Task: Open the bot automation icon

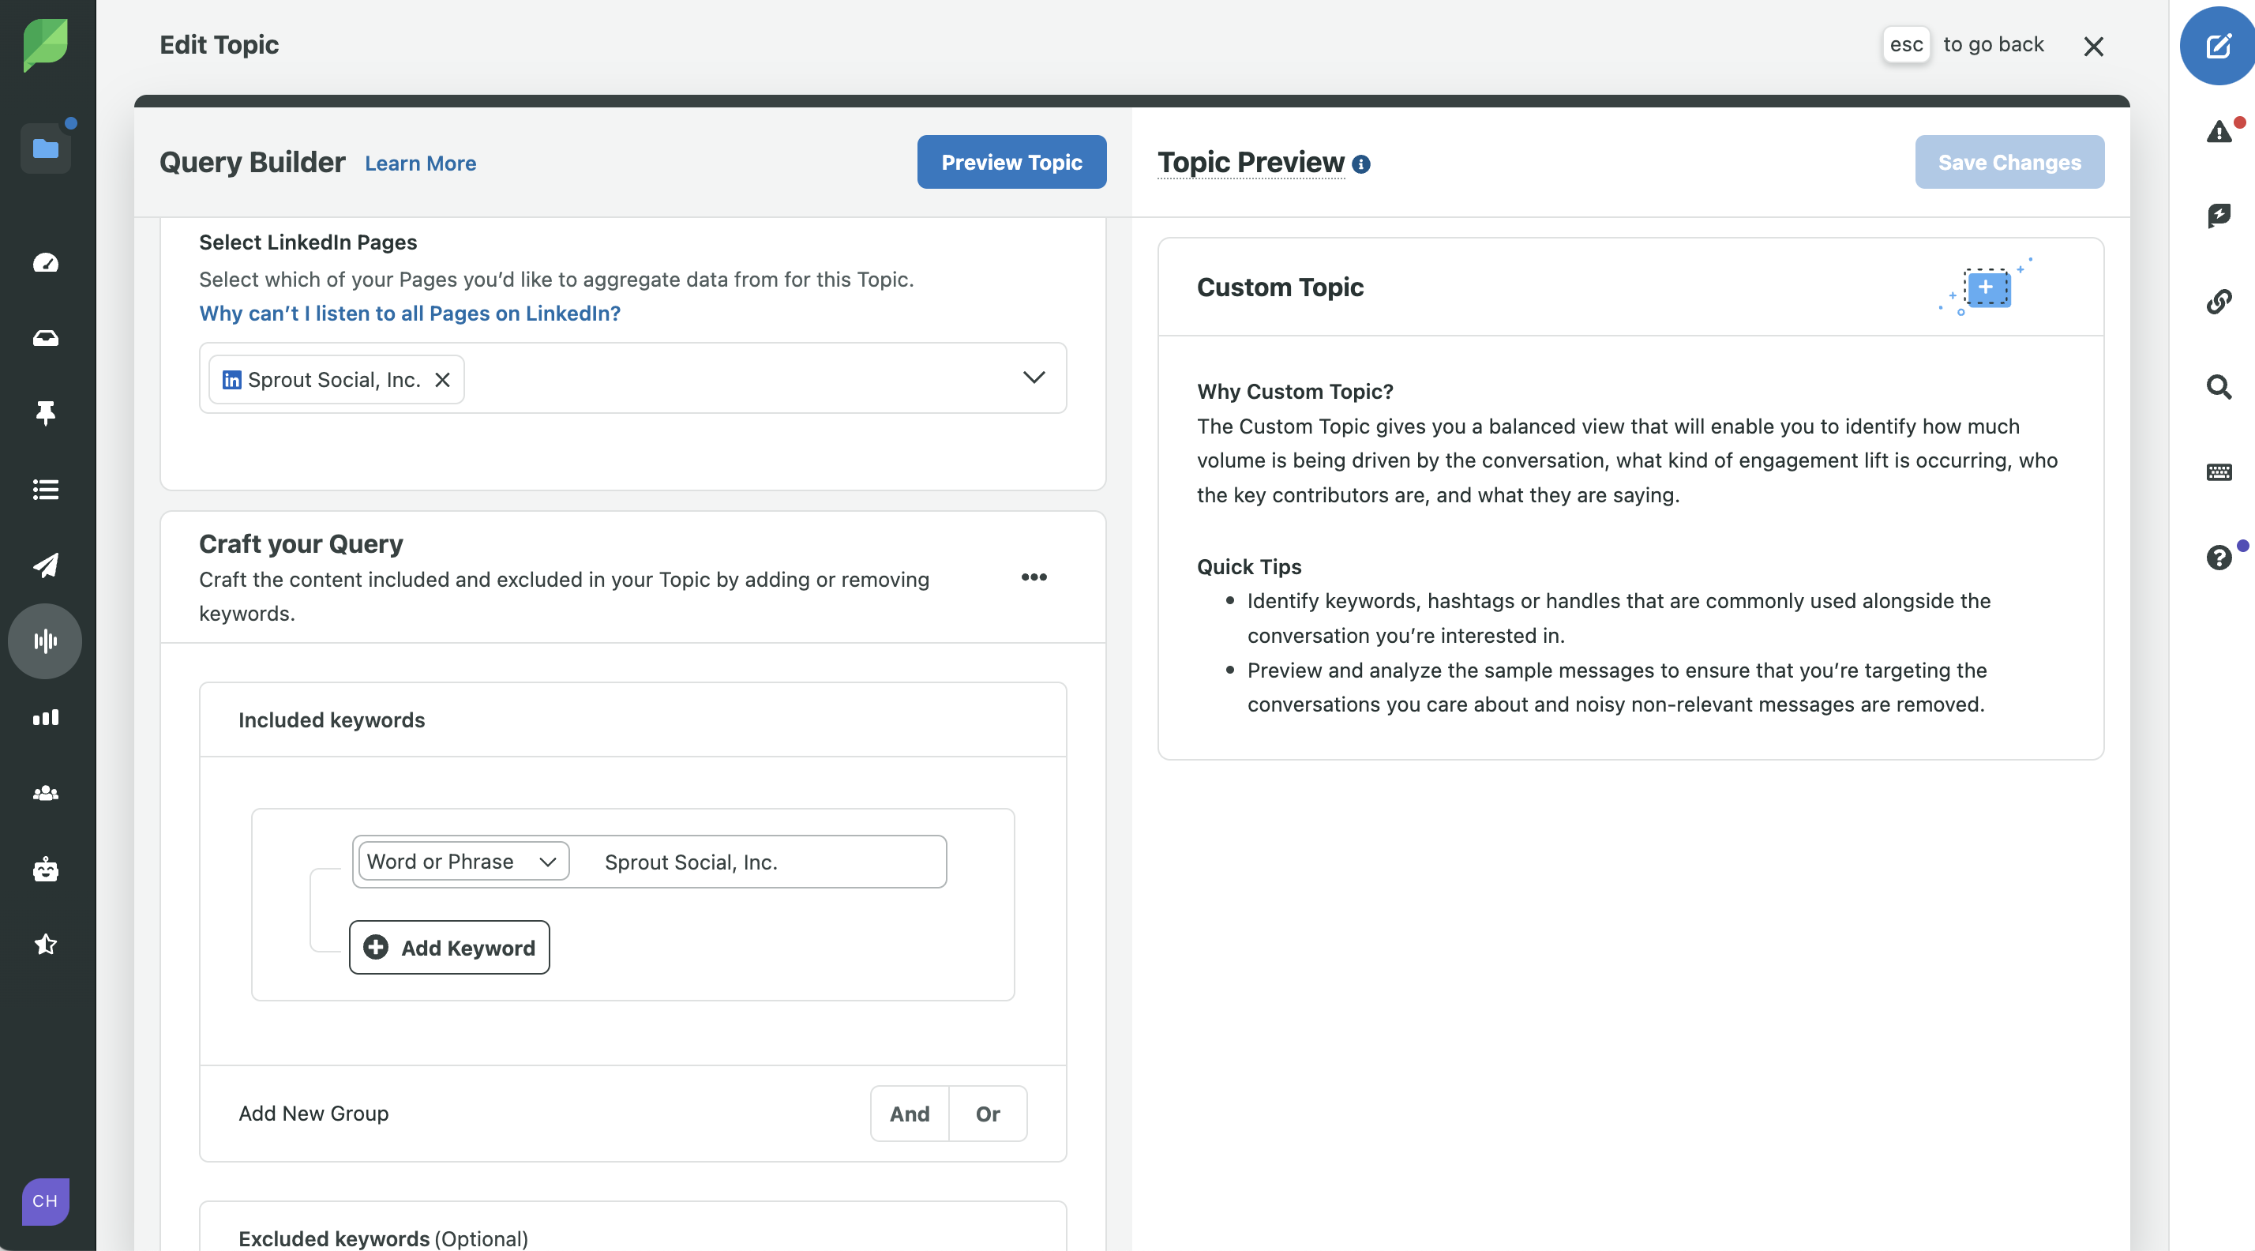Action: coord(45,870)
